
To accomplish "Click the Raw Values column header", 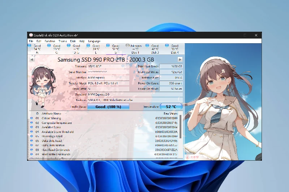I will pyautogui.click(x=171, y=113).
